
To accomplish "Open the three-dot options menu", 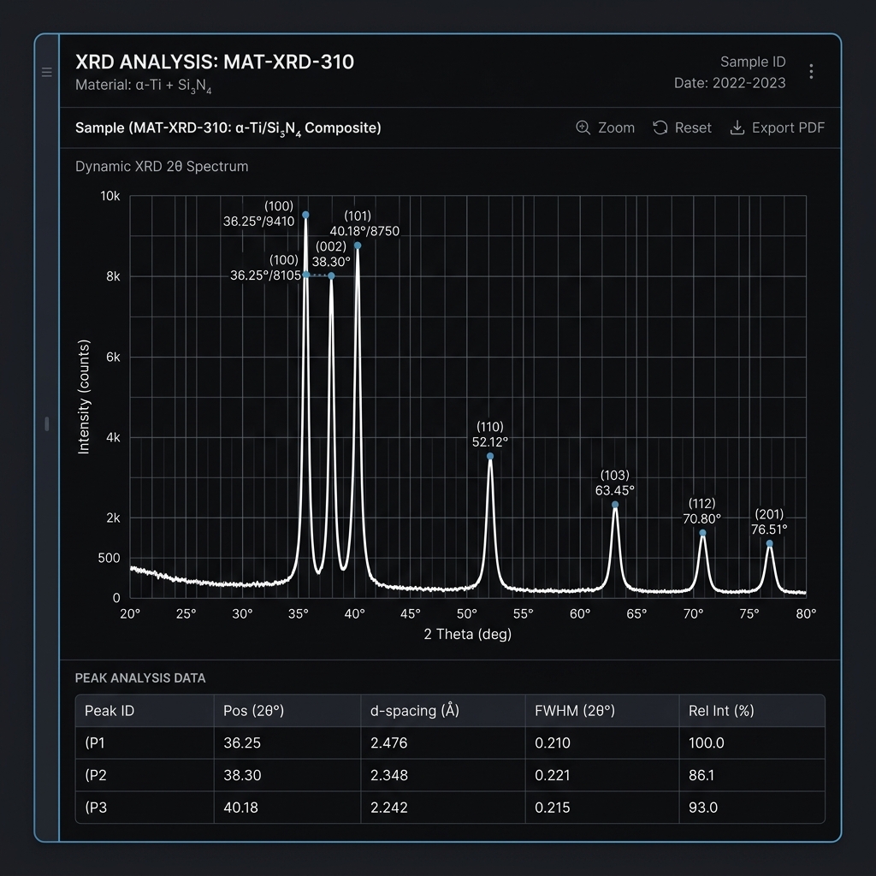I will pyautogui.click(x=811, y=72).
